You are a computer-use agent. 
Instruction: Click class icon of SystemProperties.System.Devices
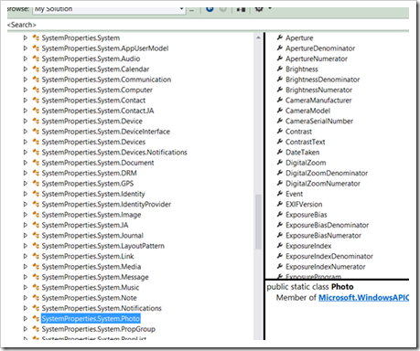point(36,142)
